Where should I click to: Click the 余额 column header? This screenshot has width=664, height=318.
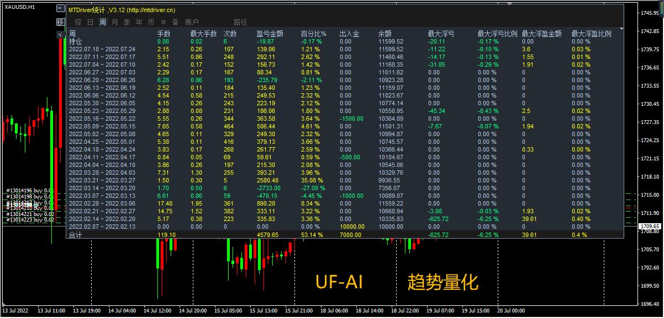pos(385,34)
